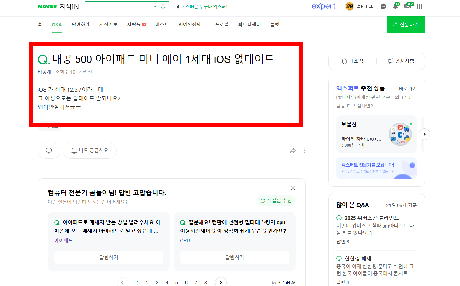This screenshot has height=286, width=460.
Task: Open the 공지사항 megaphone button
Action: point(401,61)
